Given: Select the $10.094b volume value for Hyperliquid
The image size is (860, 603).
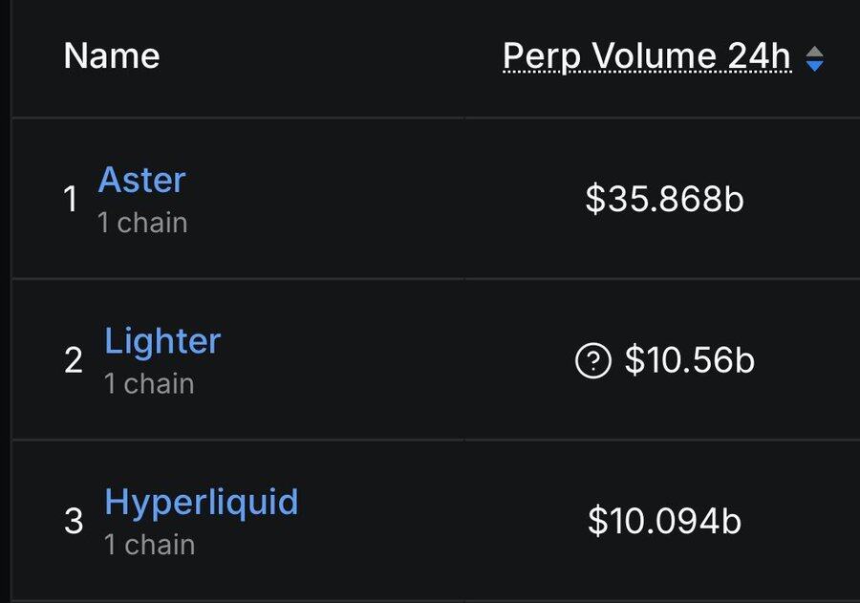Looking at the screenshot, I should [664, 521].
